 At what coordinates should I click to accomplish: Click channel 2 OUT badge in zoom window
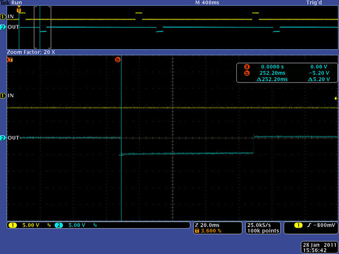coord(3,138)
